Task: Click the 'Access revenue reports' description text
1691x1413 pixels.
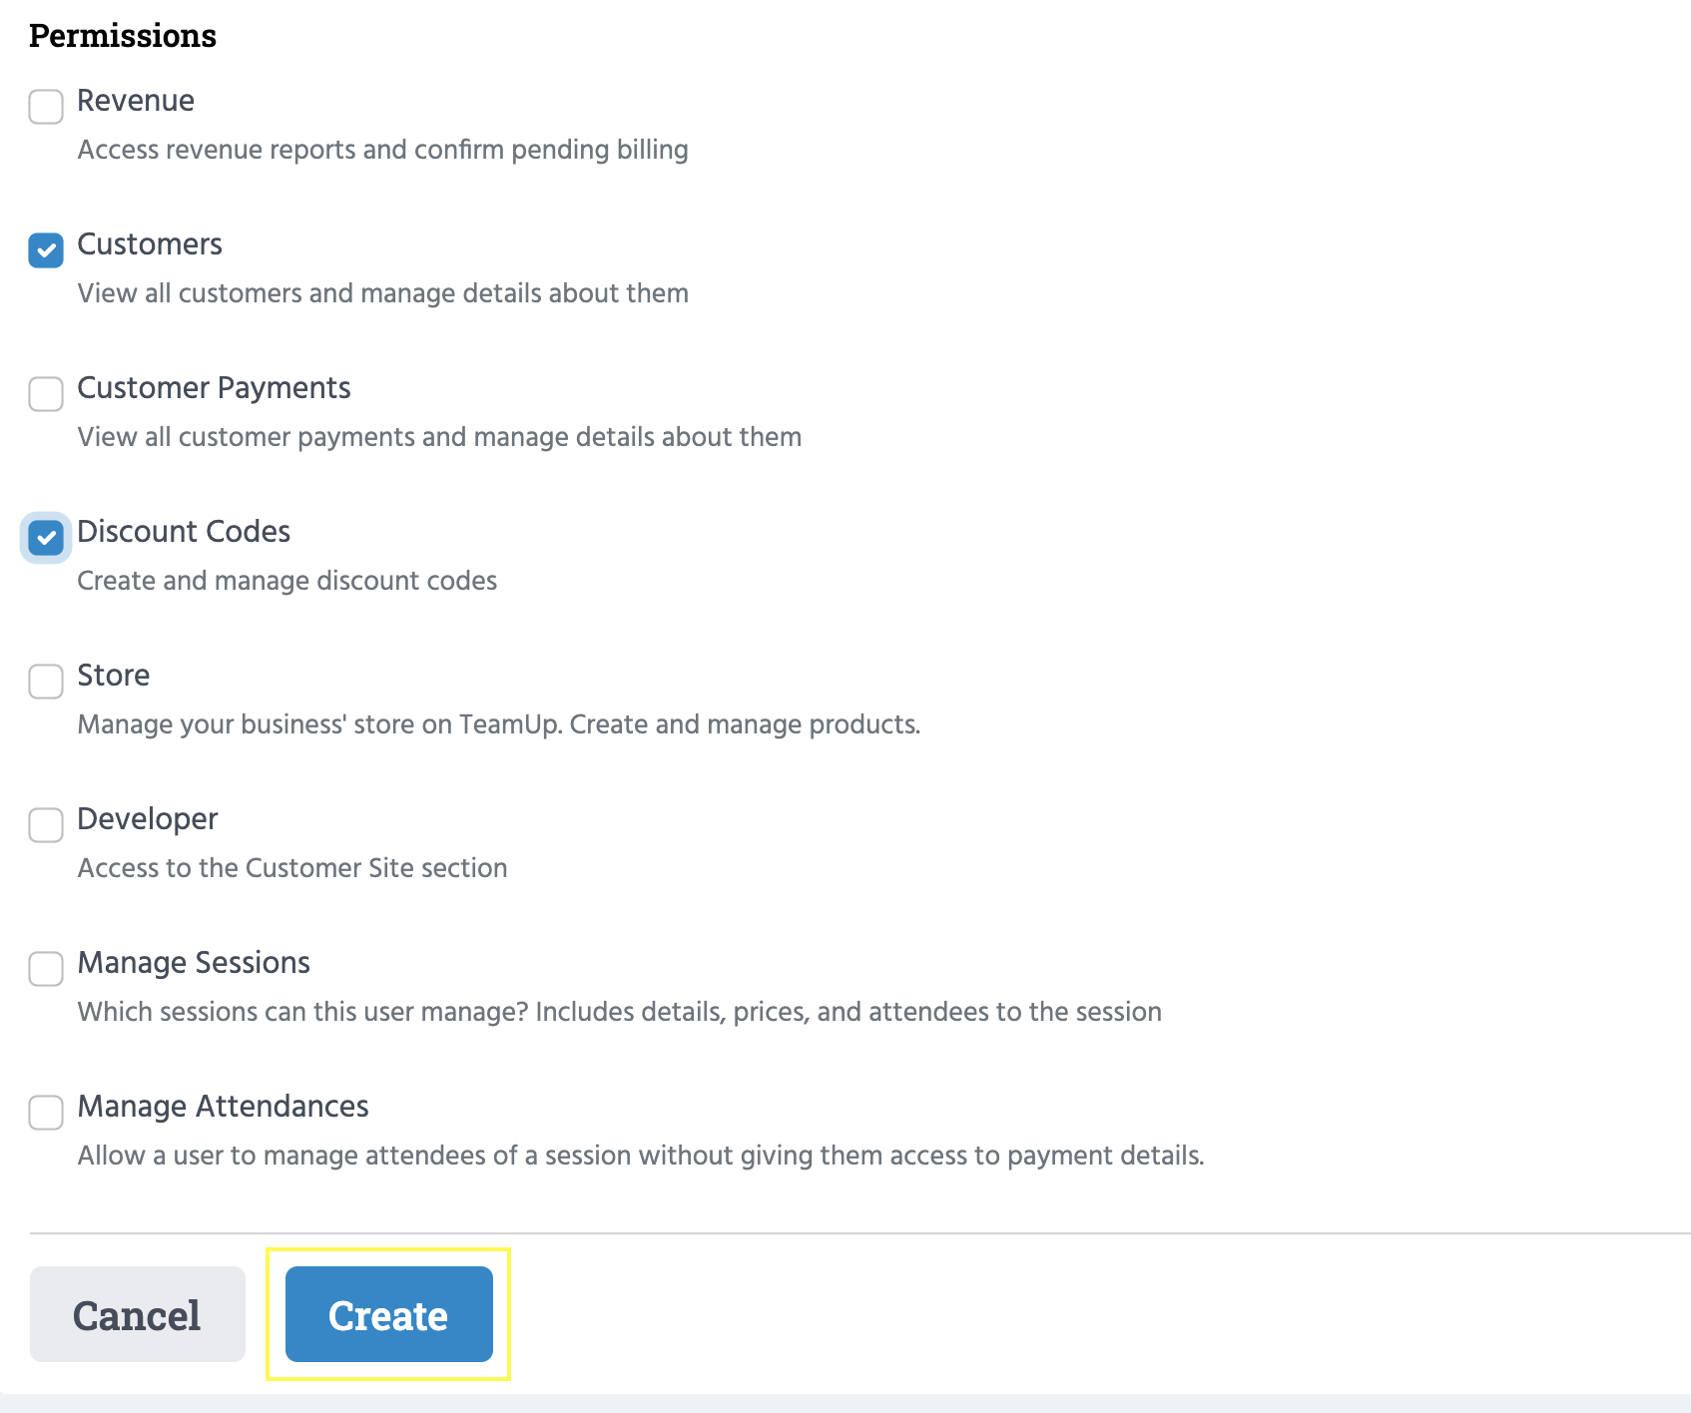Action: coord(382,150)
